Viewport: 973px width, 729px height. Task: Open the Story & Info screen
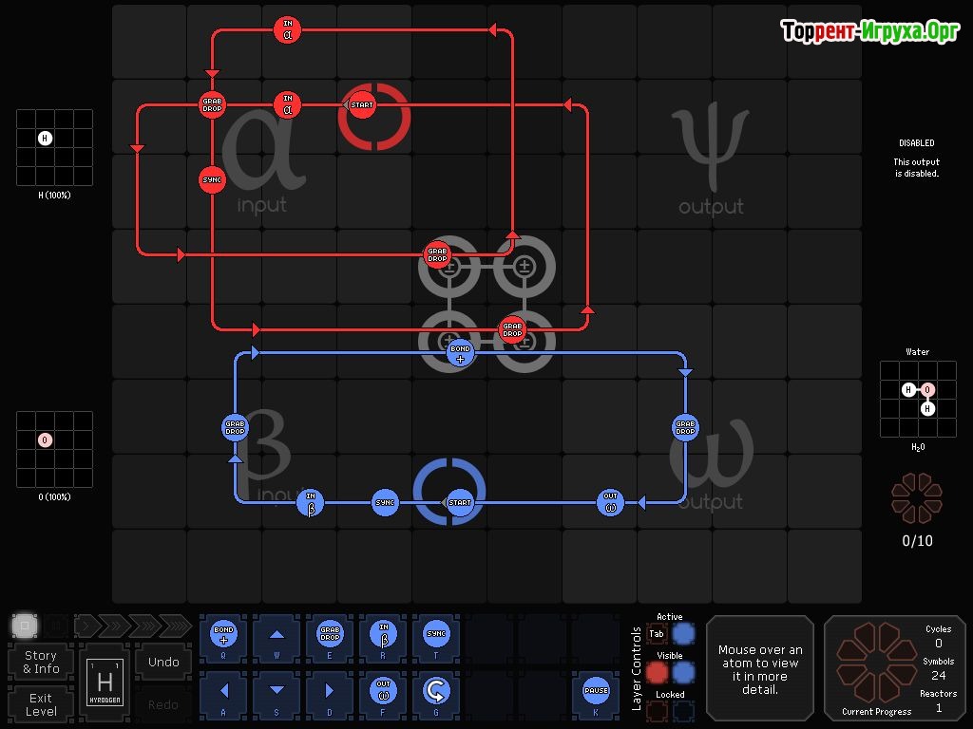coord(41,662)
